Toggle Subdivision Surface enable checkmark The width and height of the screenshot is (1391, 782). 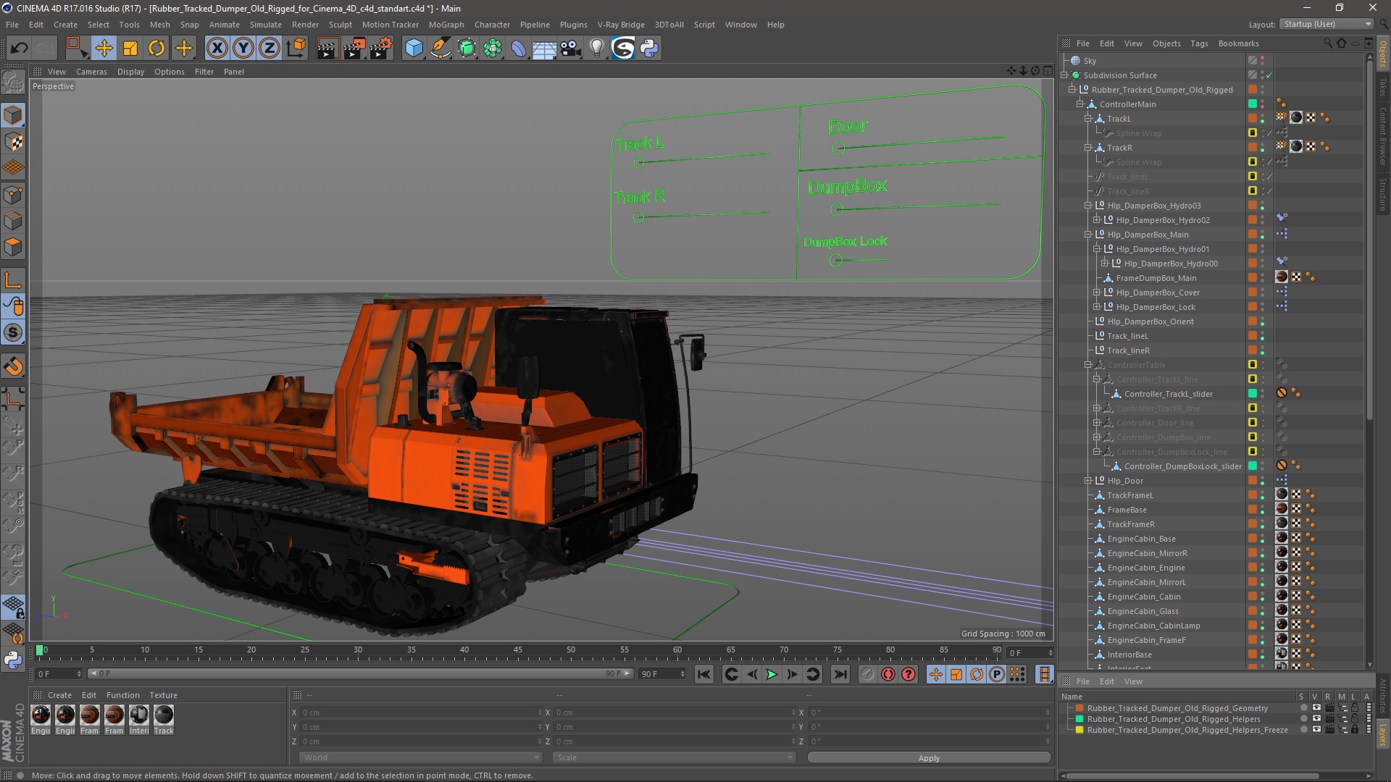[x=1269, y=75]
